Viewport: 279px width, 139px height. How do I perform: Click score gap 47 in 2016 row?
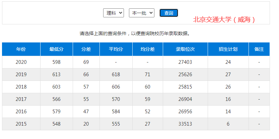tap(86, 112)
